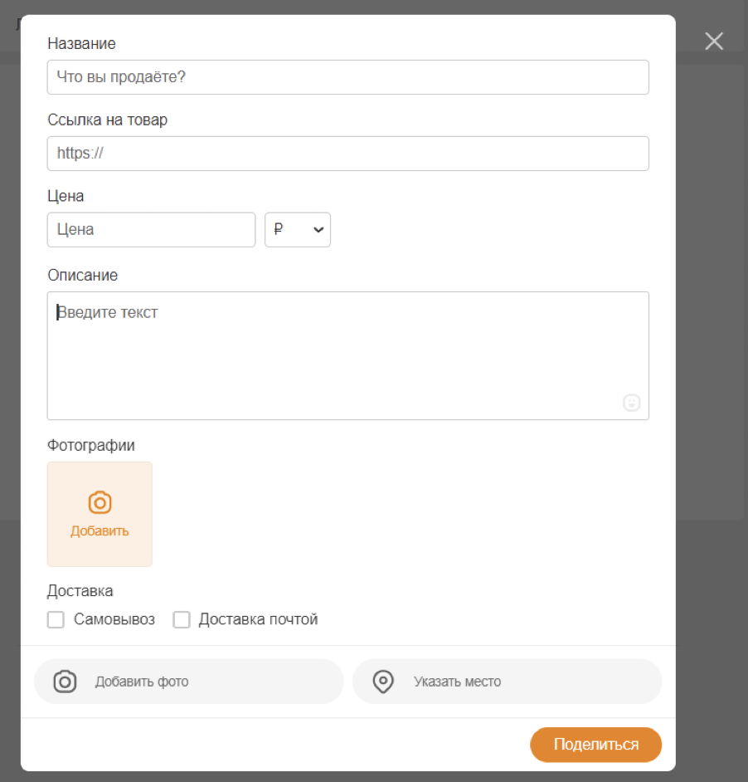Click the location pin icon
The image size is (748, 782).
point(382,682)
